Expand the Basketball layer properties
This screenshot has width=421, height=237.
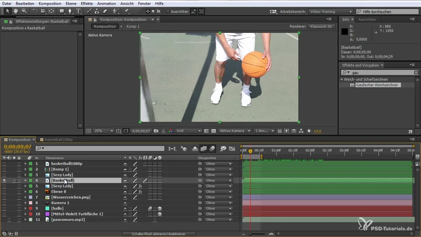[x=25, y=180]
